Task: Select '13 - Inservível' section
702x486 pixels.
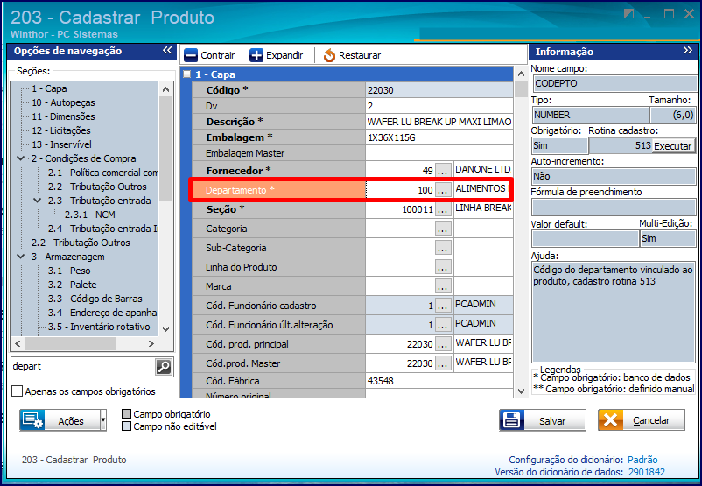Action: tap(61, 144)
